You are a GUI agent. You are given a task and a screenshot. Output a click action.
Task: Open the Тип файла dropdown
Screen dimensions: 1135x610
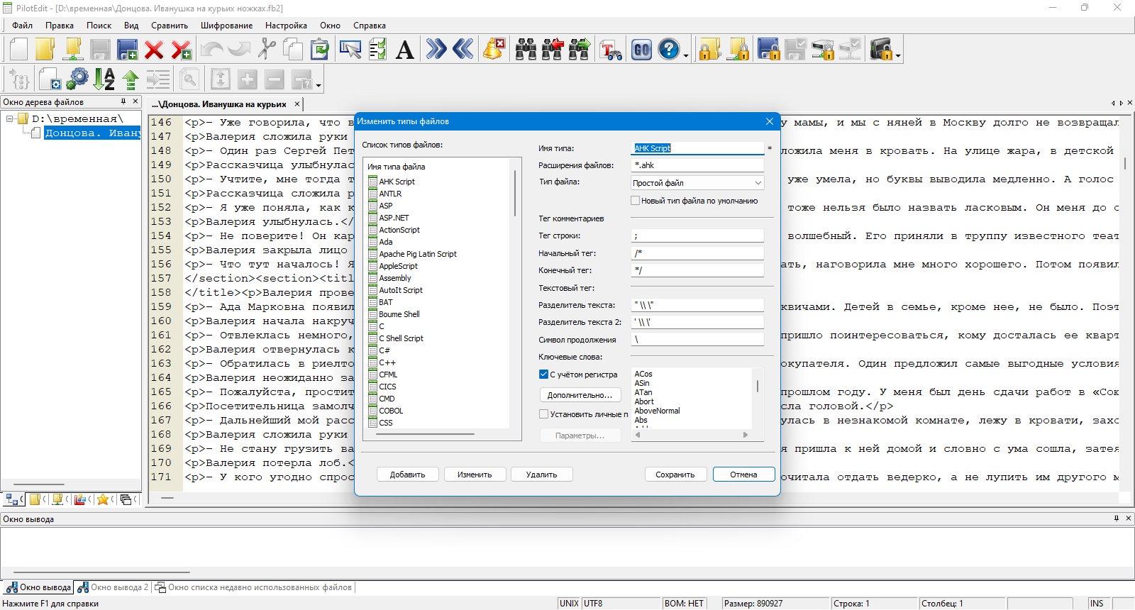697,183
